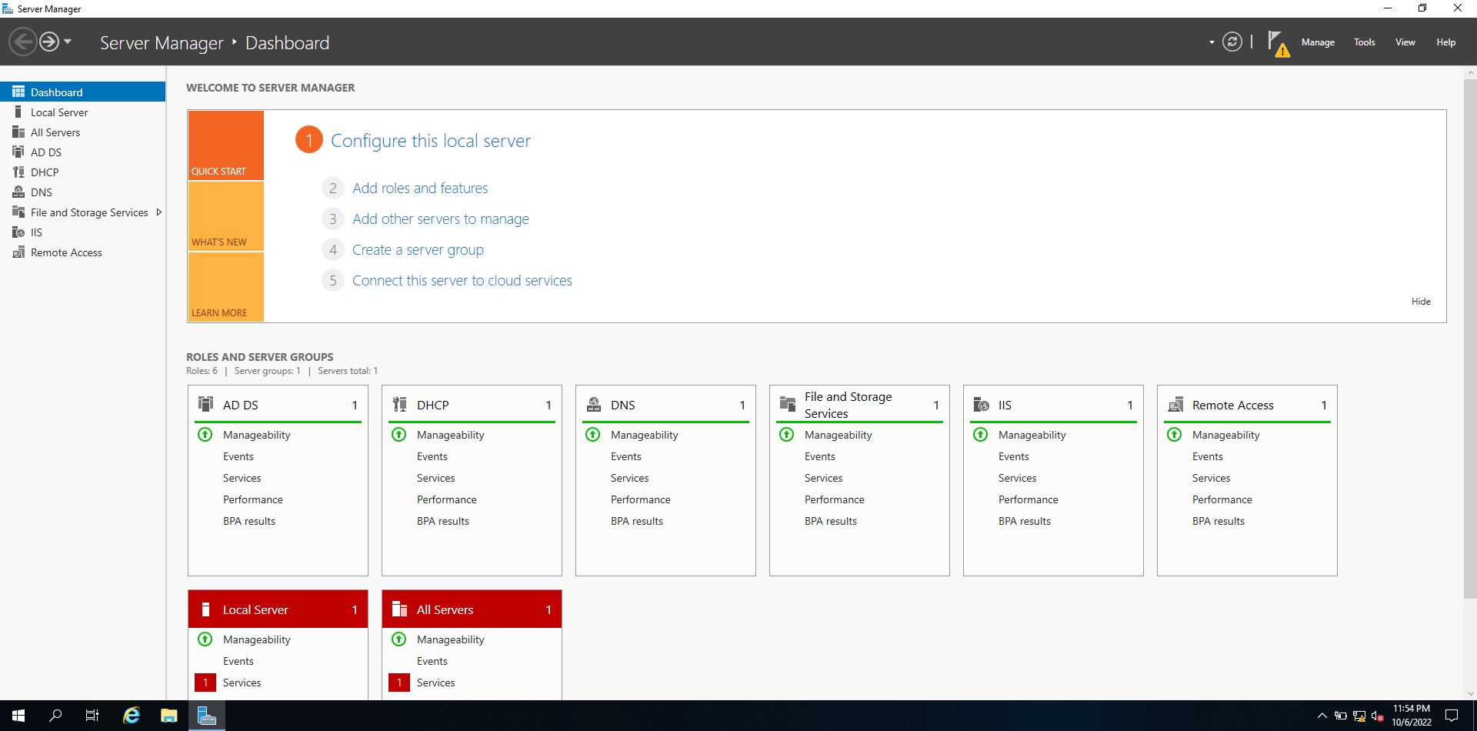Click the All Servers tile icon

[x=399, y=609]
